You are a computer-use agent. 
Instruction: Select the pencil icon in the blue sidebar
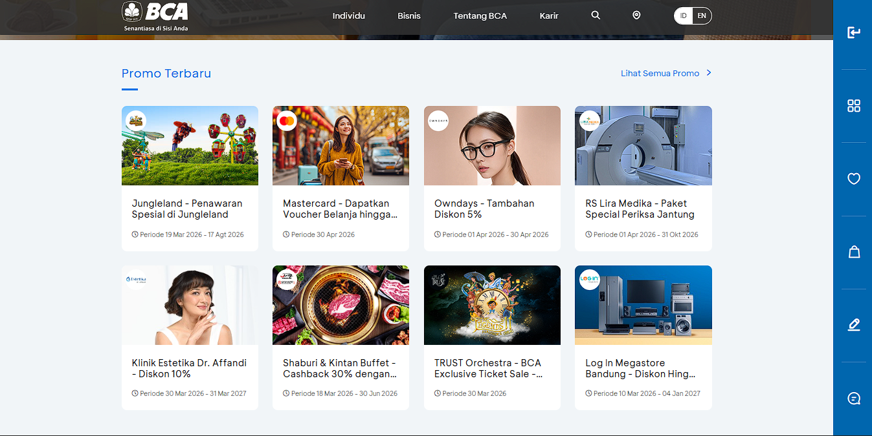click(853, 324)
